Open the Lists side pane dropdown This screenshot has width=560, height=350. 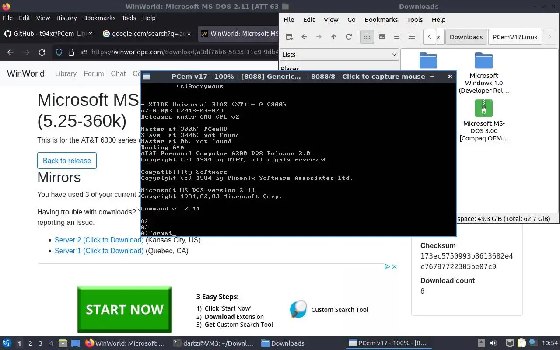pyautogui.click(x=339, y=54)
